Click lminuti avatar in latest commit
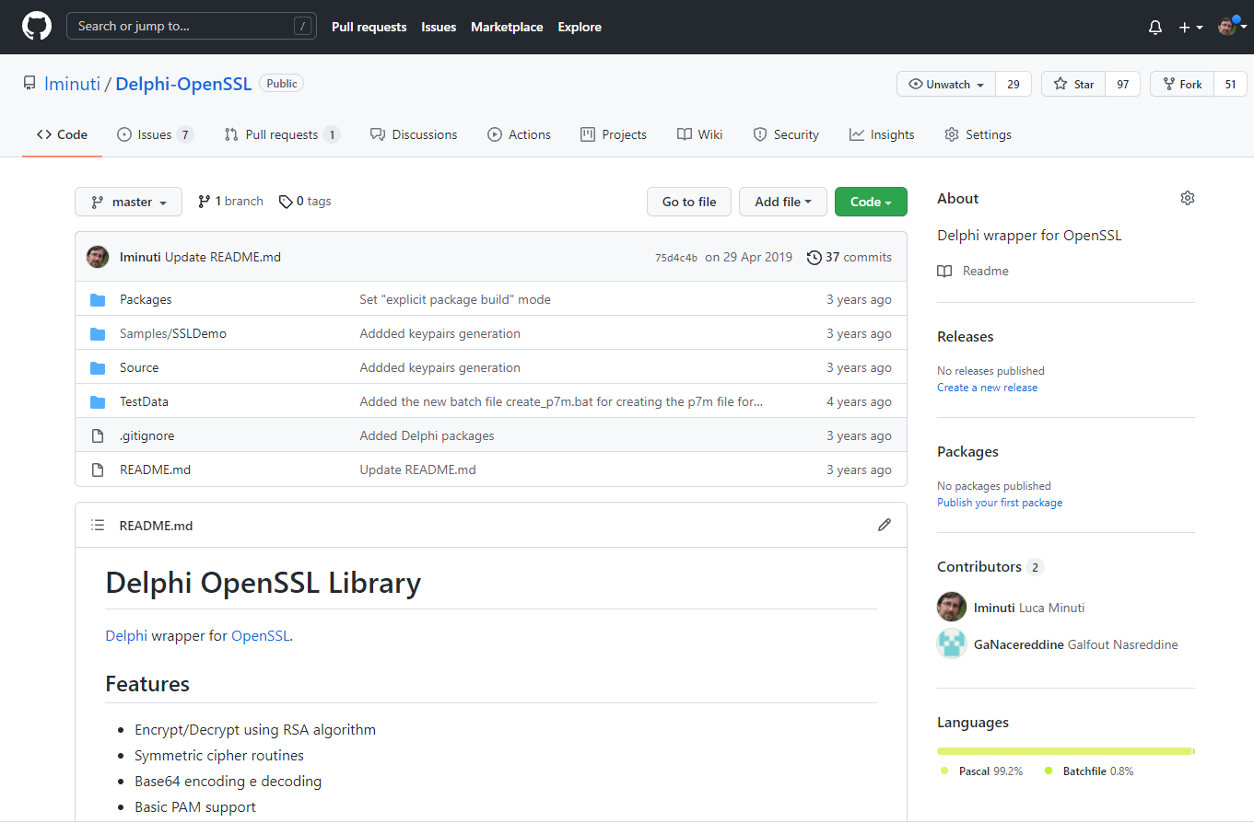This screenshot has height=823, width=1254. [98, 257]
